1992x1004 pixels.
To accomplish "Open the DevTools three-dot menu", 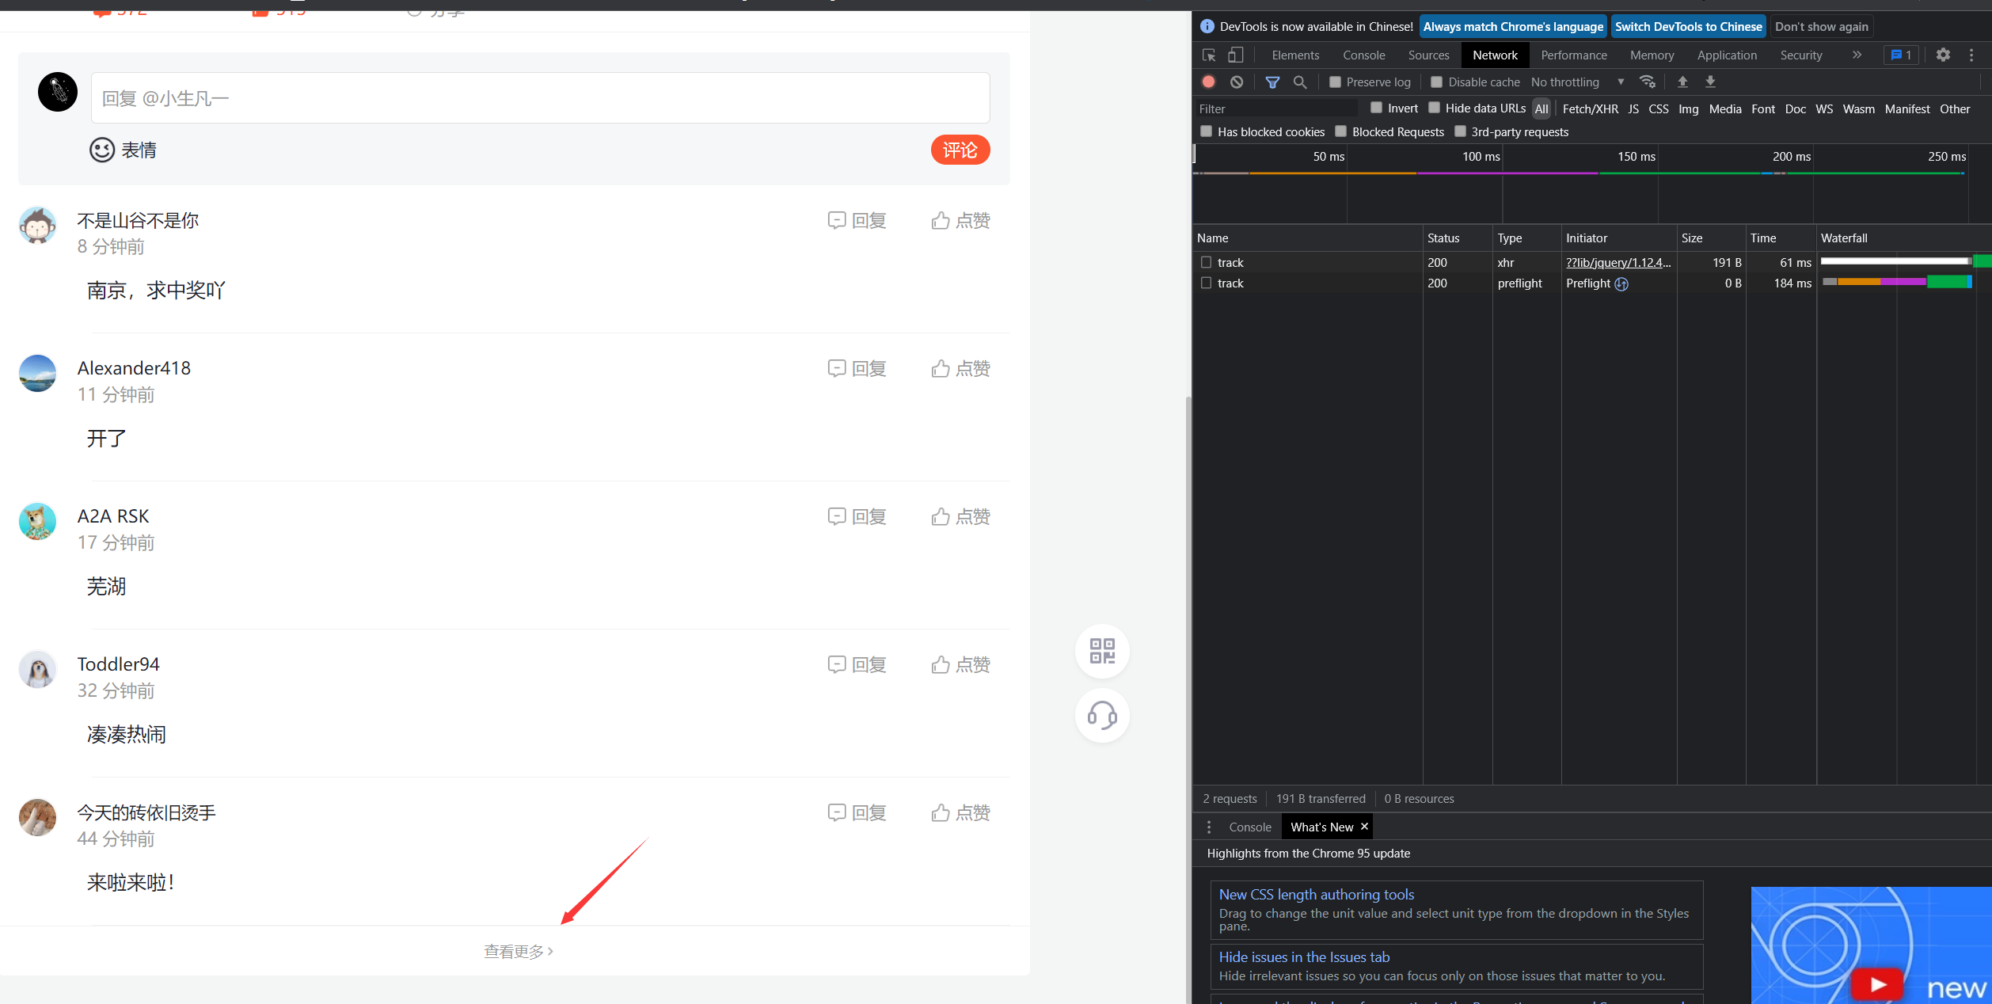I will 1971,55.
